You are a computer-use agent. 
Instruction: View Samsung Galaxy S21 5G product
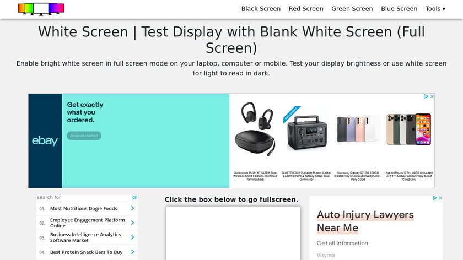[358, 129]
